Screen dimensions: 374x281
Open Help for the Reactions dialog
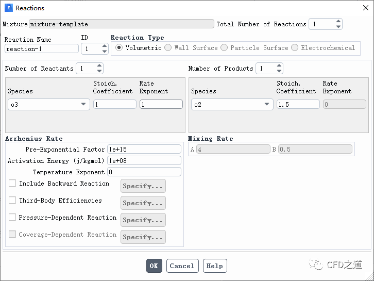214,266
